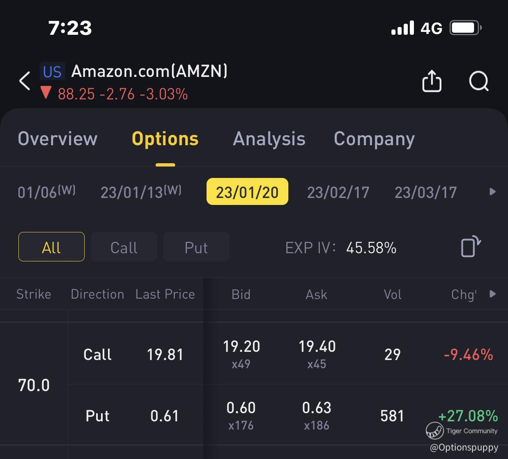Viewport: 508px width, 459px height.
Task: Select the All filter
Action: tap(52, 247)
